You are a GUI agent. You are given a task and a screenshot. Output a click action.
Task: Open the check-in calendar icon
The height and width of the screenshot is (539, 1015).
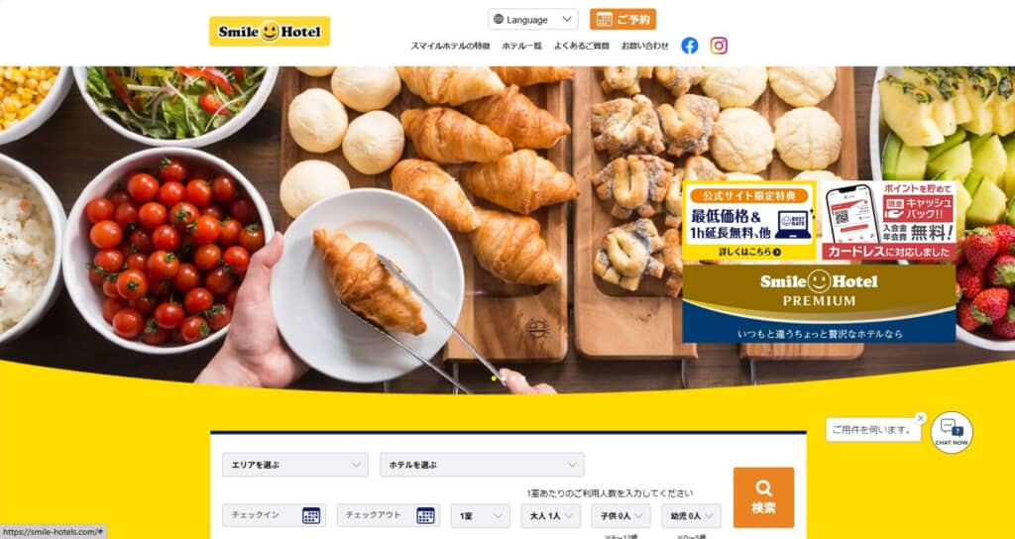point(310,515)
